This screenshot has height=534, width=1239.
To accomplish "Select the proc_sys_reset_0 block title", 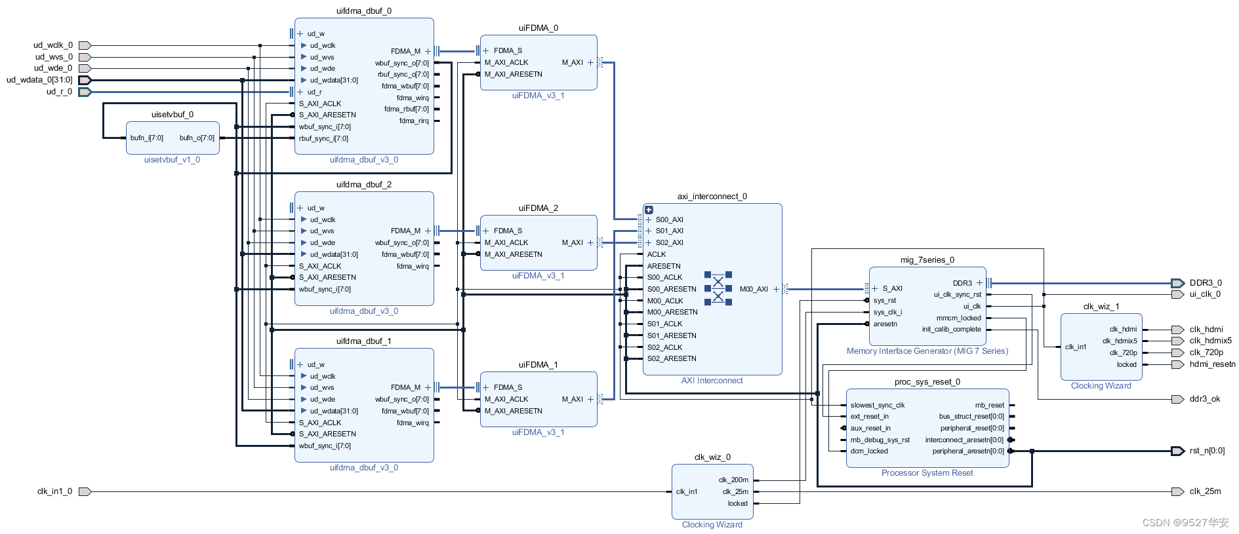I will click(x=927, y=382).
